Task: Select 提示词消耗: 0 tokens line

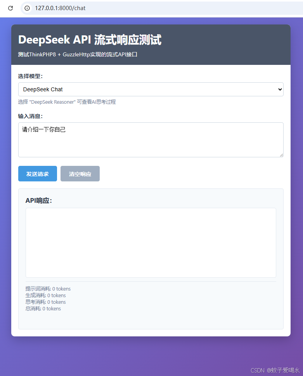Action: pyautogui.click(x=48, y=289)
